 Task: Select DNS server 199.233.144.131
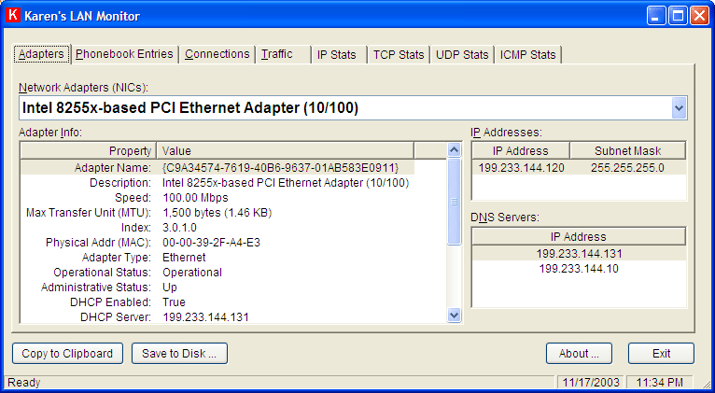579,254
